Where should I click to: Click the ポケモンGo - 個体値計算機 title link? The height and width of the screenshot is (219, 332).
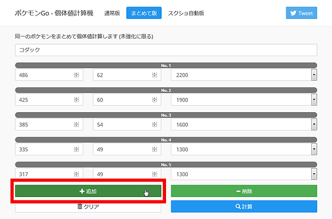(x=54, y=13)
